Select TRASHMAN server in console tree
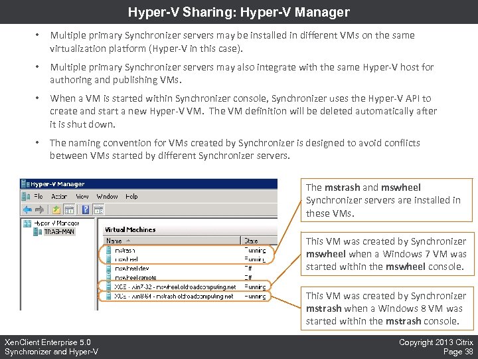Screen dimensions: 478x359 point(59,232)
